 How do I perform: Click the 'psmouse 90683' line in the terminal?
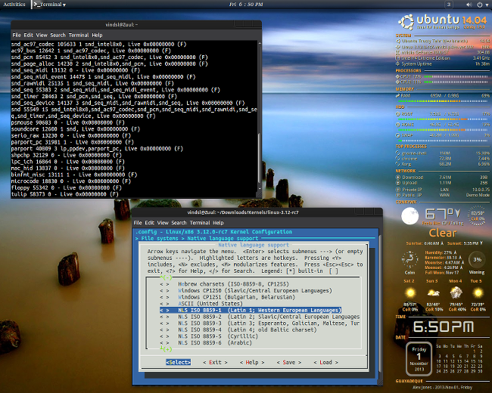(68, 122)
